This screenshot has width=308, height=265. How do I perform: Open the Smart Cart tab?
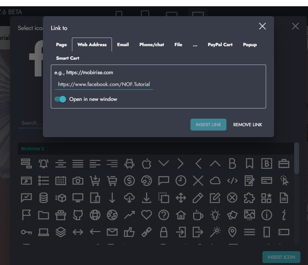pos(68,58)
